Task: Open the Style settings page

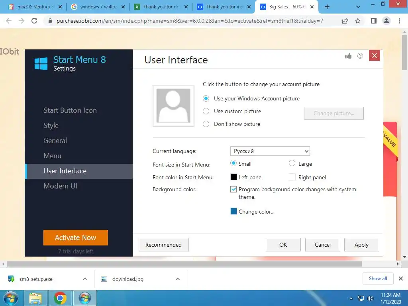Action: (x=51, y=126)
